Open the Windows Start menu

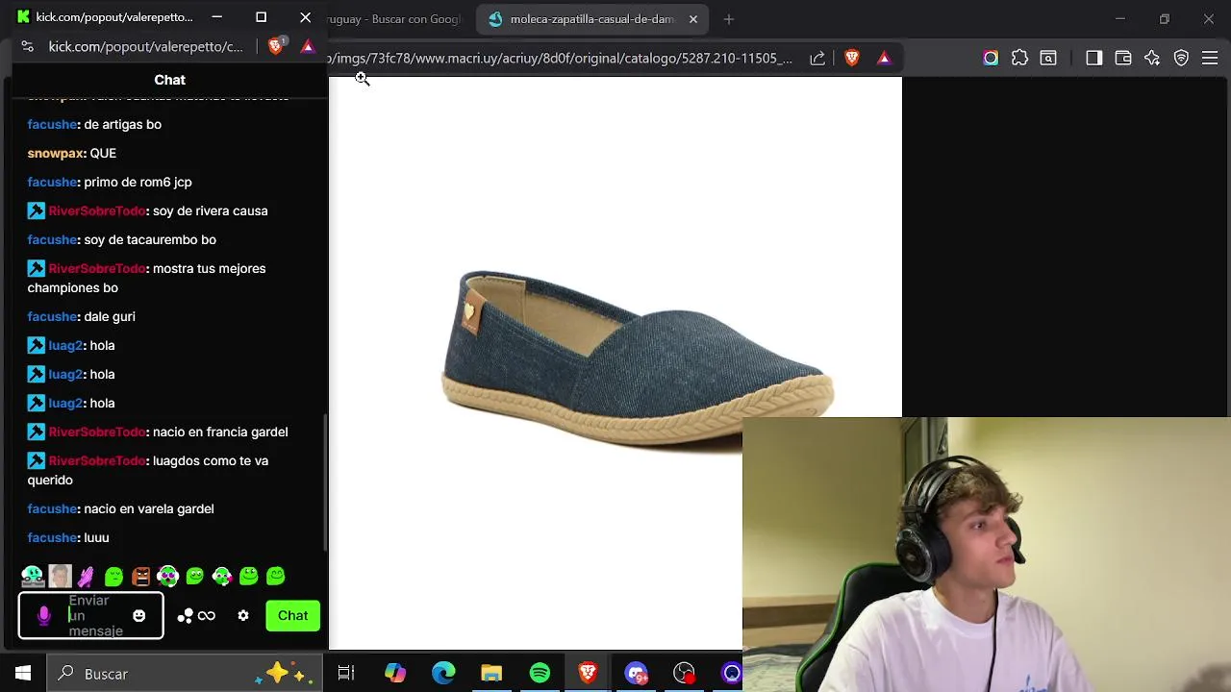[x=23, y=674]
